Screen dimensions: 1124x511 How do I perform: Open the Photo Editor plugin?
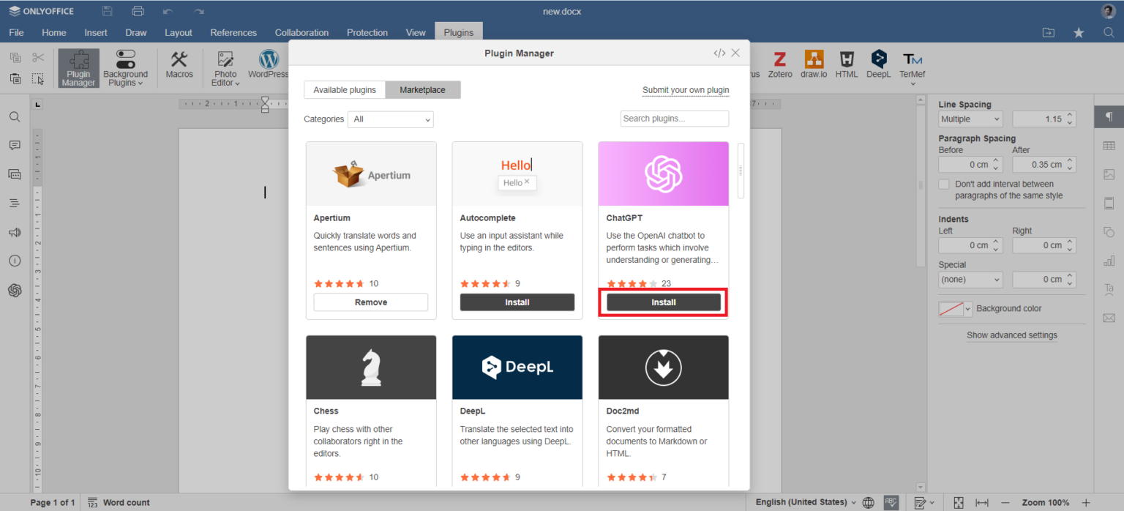225,66
